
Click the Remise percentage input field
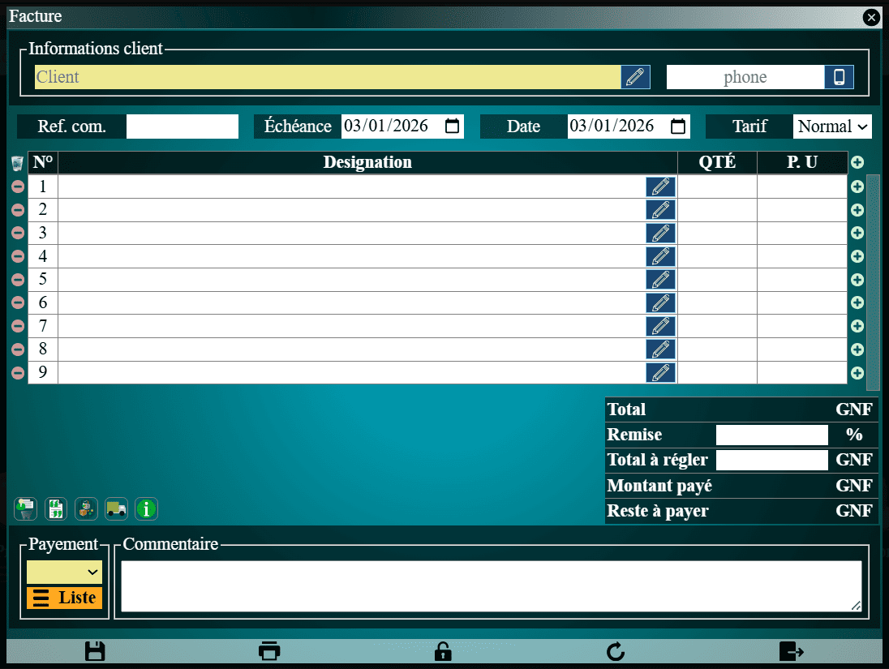pyautogui.click(x=771, y=435)
